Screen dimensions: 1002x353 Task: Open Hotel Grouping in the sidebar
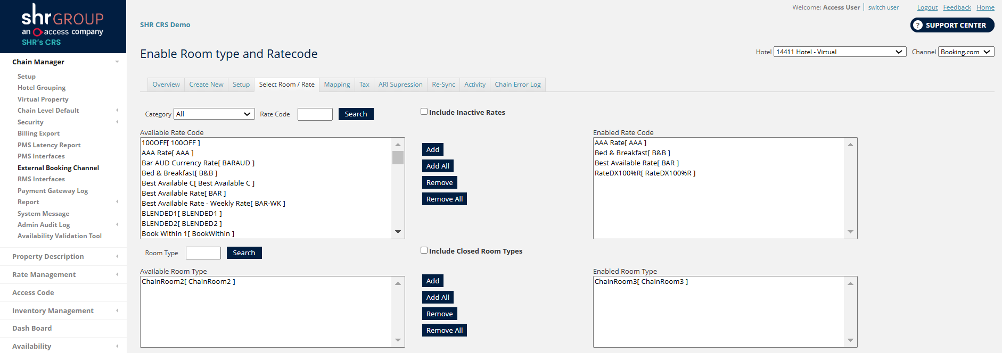click(42, 88)
